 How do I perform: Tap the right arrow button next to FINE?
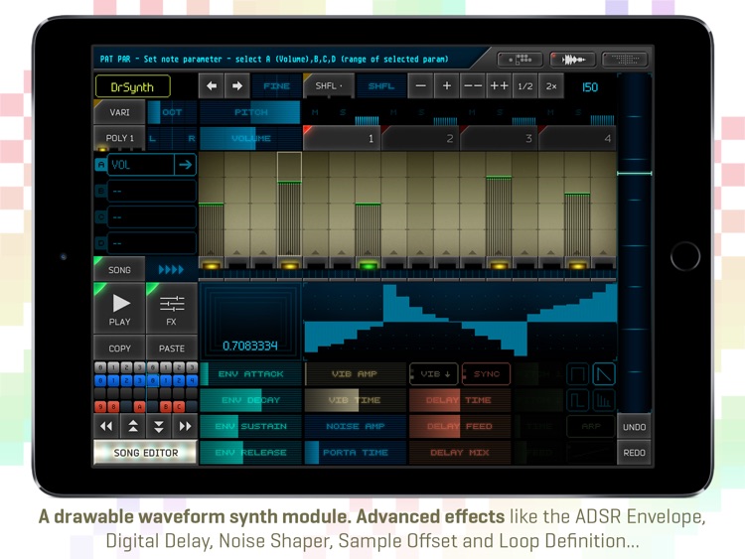(237, 86)
